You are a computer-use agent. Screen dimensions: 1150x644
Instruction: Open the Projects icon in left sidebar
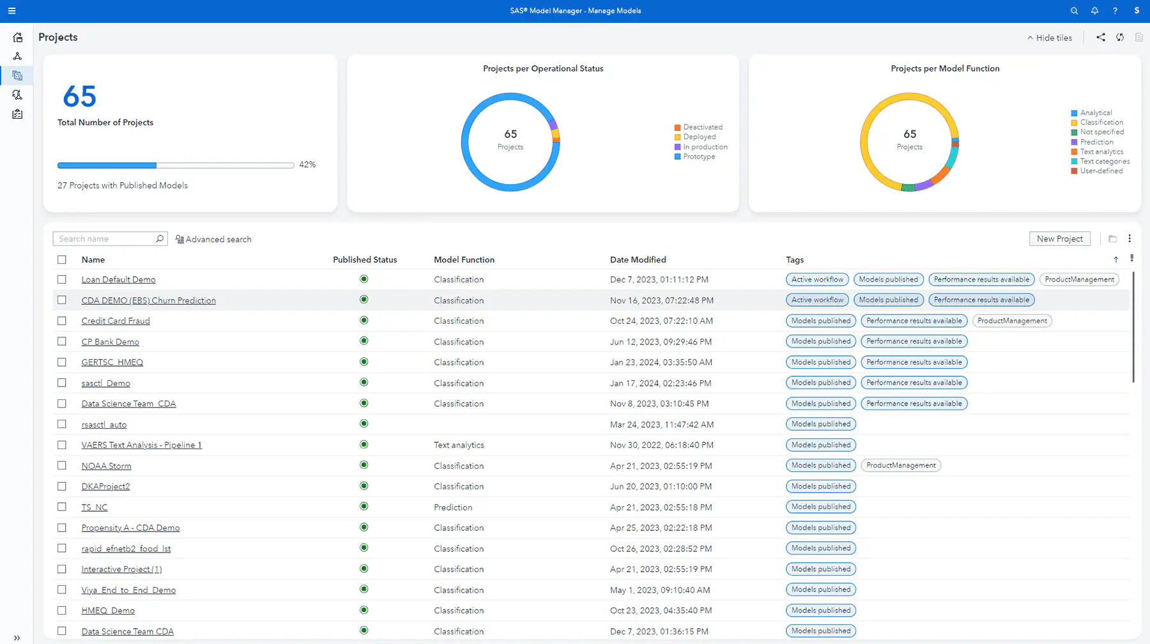(17, 75)
